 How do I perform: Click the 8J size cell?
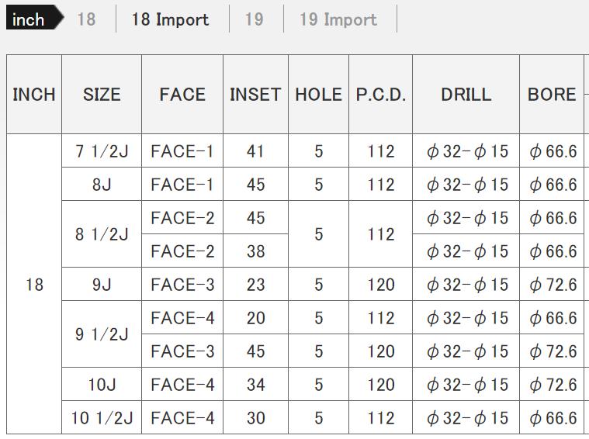pos(102,185)
